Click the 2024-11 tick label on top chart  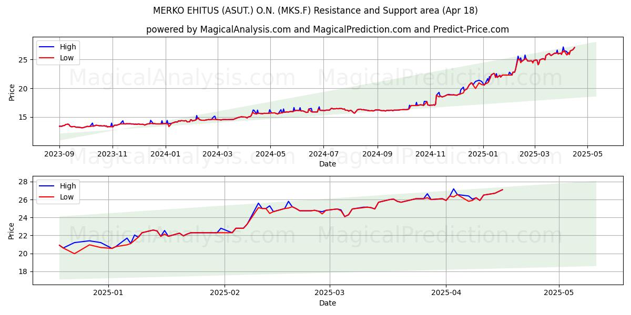(430, 154)
